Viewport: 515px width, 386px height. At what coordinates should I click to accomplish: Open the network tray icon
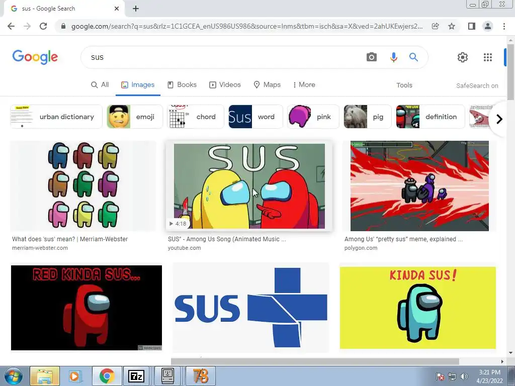click(x=452, y=376)
